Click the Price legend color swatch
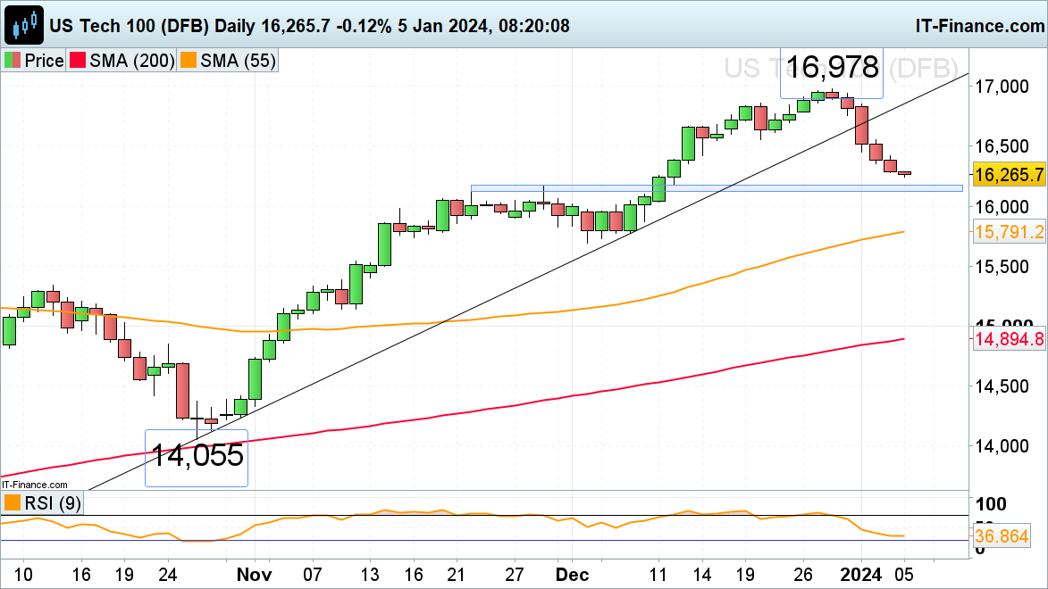Viewport: 1048px width, 589px height. tap(13, 61)
